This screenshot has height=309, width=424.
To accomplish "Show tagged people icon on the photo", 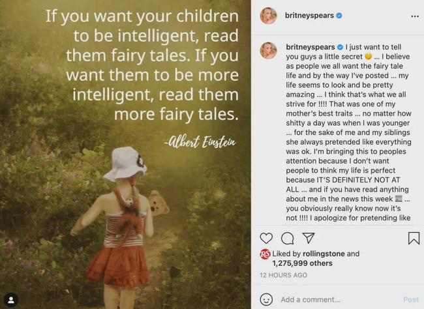I will tap(10, 299).
